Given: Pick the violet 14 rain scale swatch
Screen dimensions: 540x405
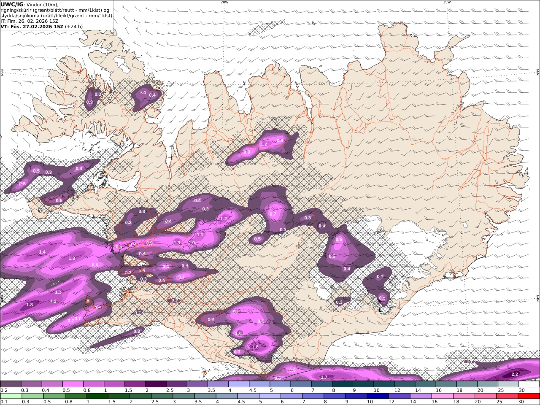Looking at the screenshot, I should [421, 396].
